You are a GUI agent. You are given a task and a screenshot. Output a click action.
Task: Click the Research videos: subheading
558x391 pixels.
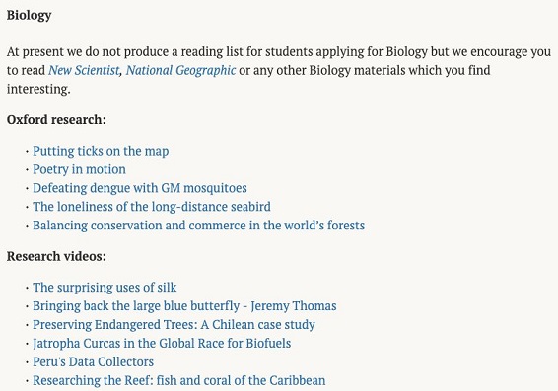click(56, 256)
